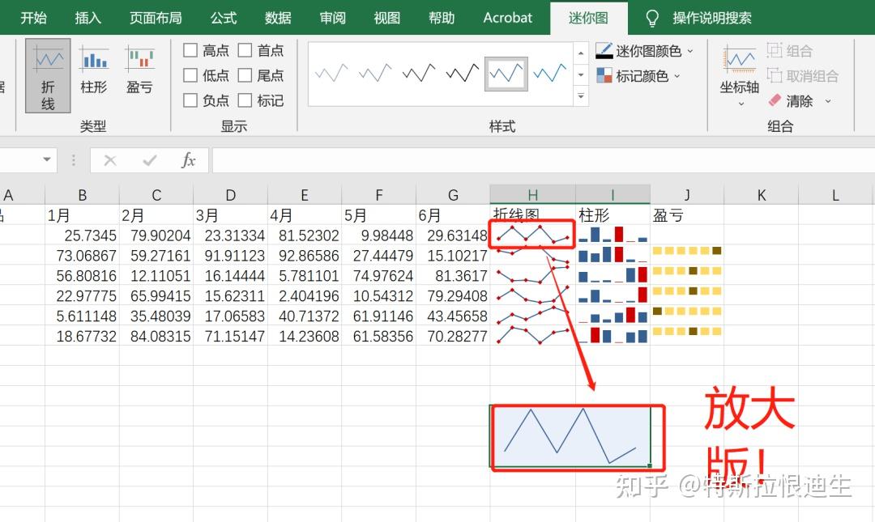Screen dimensions: 875x522
Task: Expand the 清除 dropdown arrow
Action: pos(828,101)
